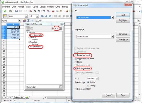Click the Zamenjaj vse button
Image resolution: width=142 pixels, height=103 pixels.
[123, 39]
